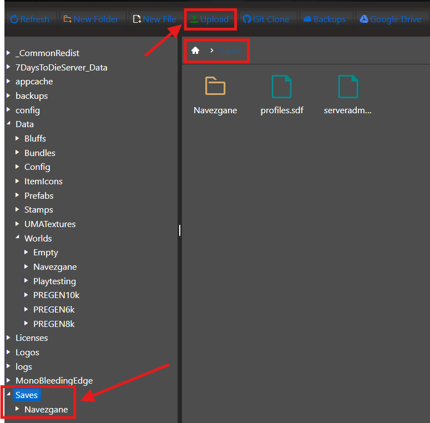This screenshot has width=430, height=423.
Task: Select PREGEN8k in the tree
Action: [54, 324]
